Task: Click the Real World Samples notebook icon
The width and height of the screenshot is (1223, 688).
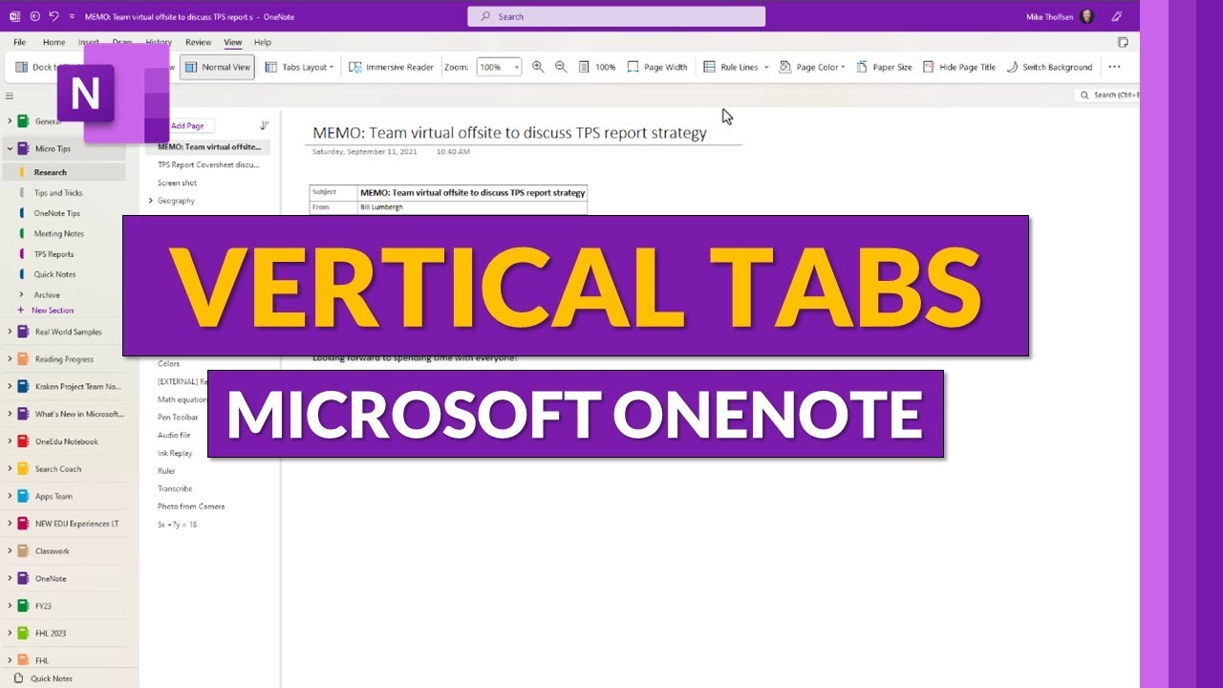Action: (23, 332)
